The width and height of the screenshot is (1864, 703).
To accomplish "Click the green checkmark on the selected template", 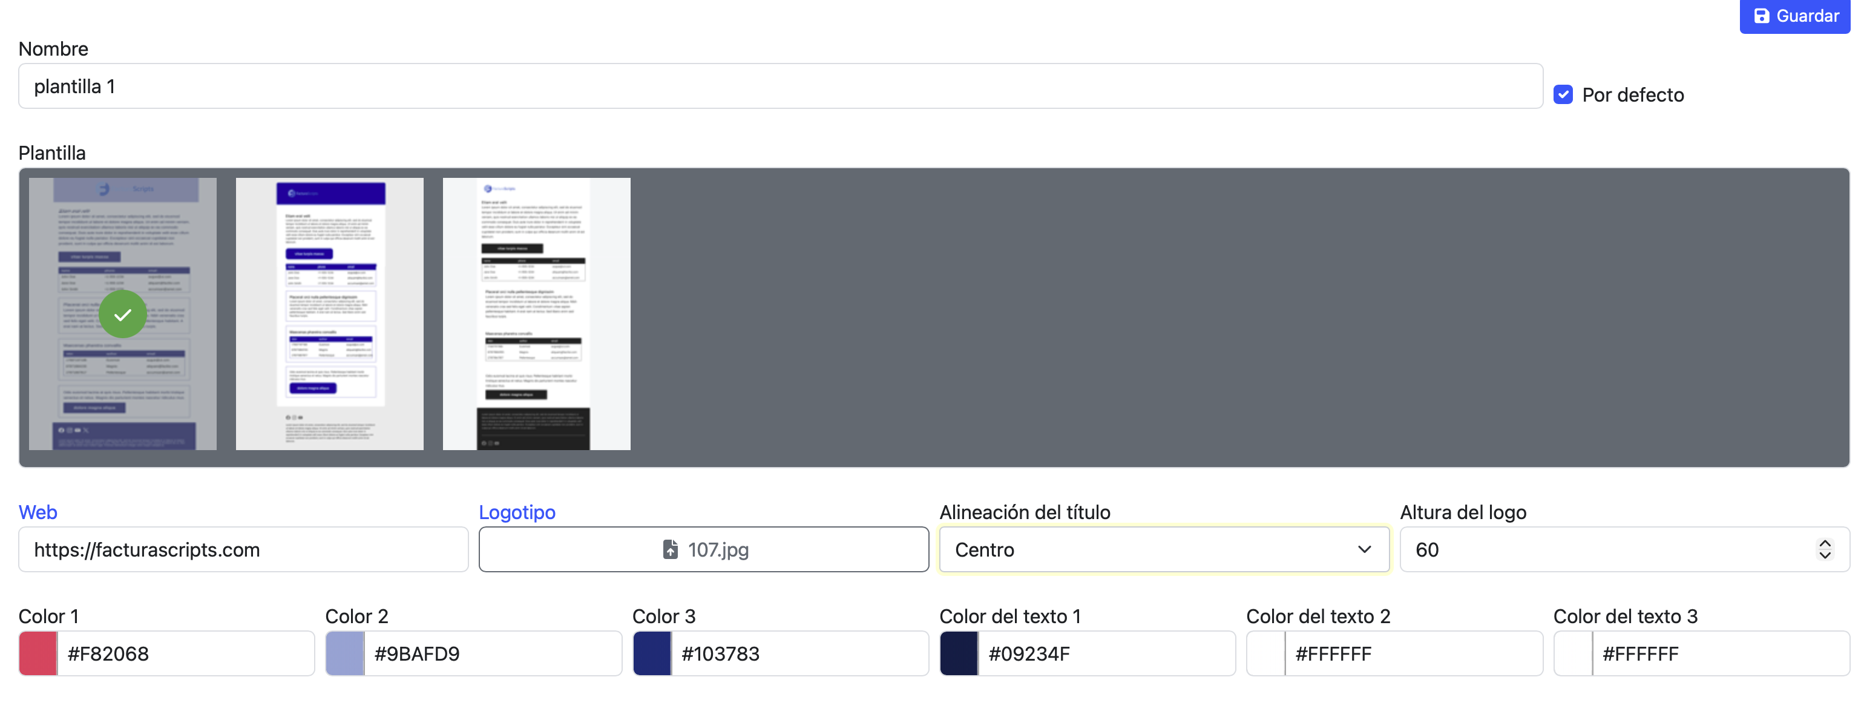I will coord(122,315).
